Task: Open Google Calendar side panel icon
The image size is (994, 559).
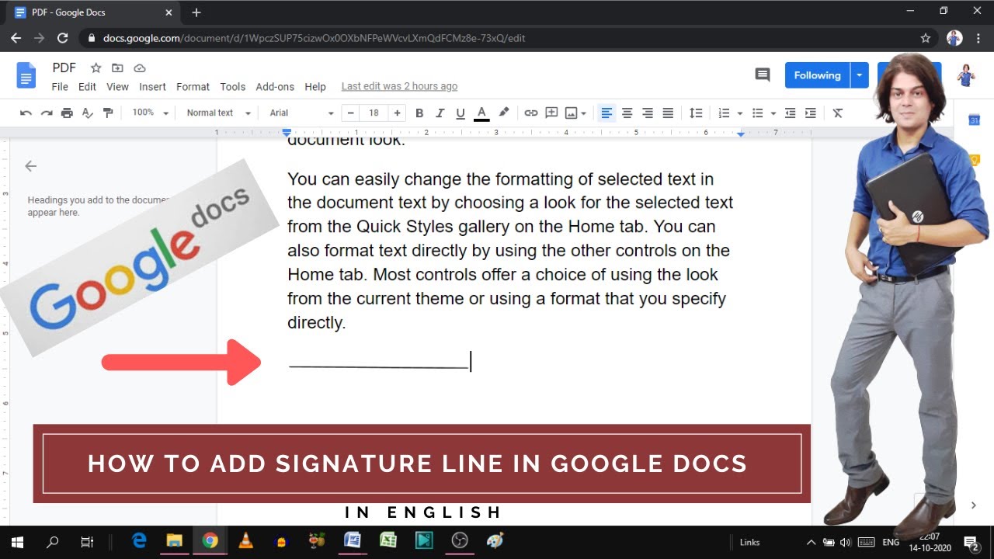Action: tap(974, 120)
